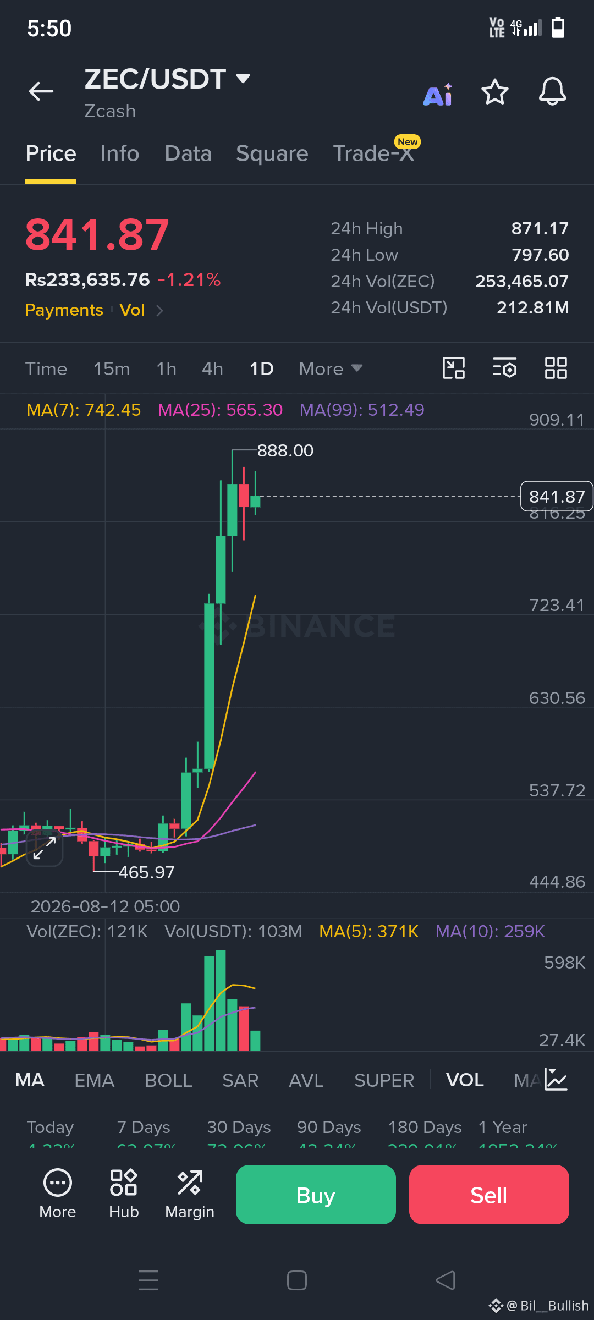
Task: Click the red Sell button
Action: click(x=489, y=1195)
